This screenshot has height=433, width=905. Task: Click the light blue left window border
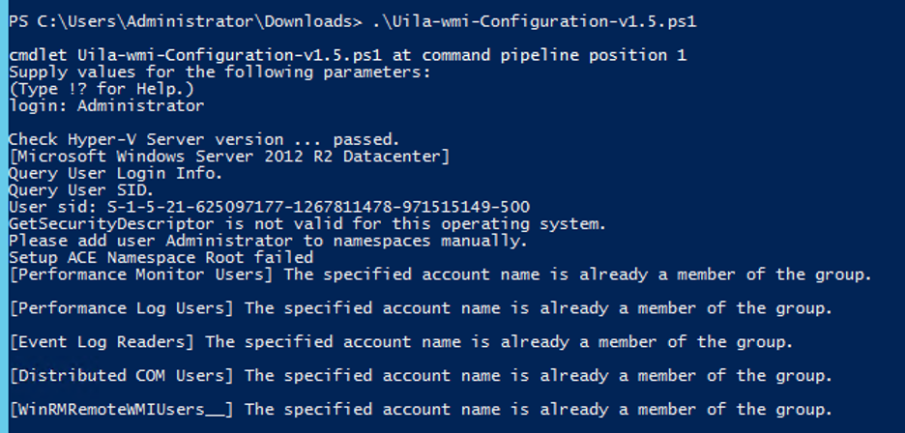(x=4, y=216)
